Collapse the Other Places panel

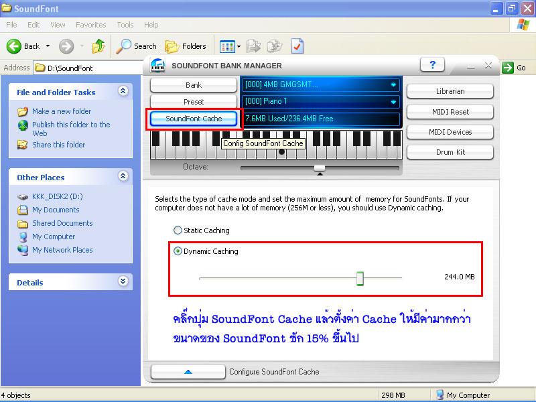click(x=123, y=176)
